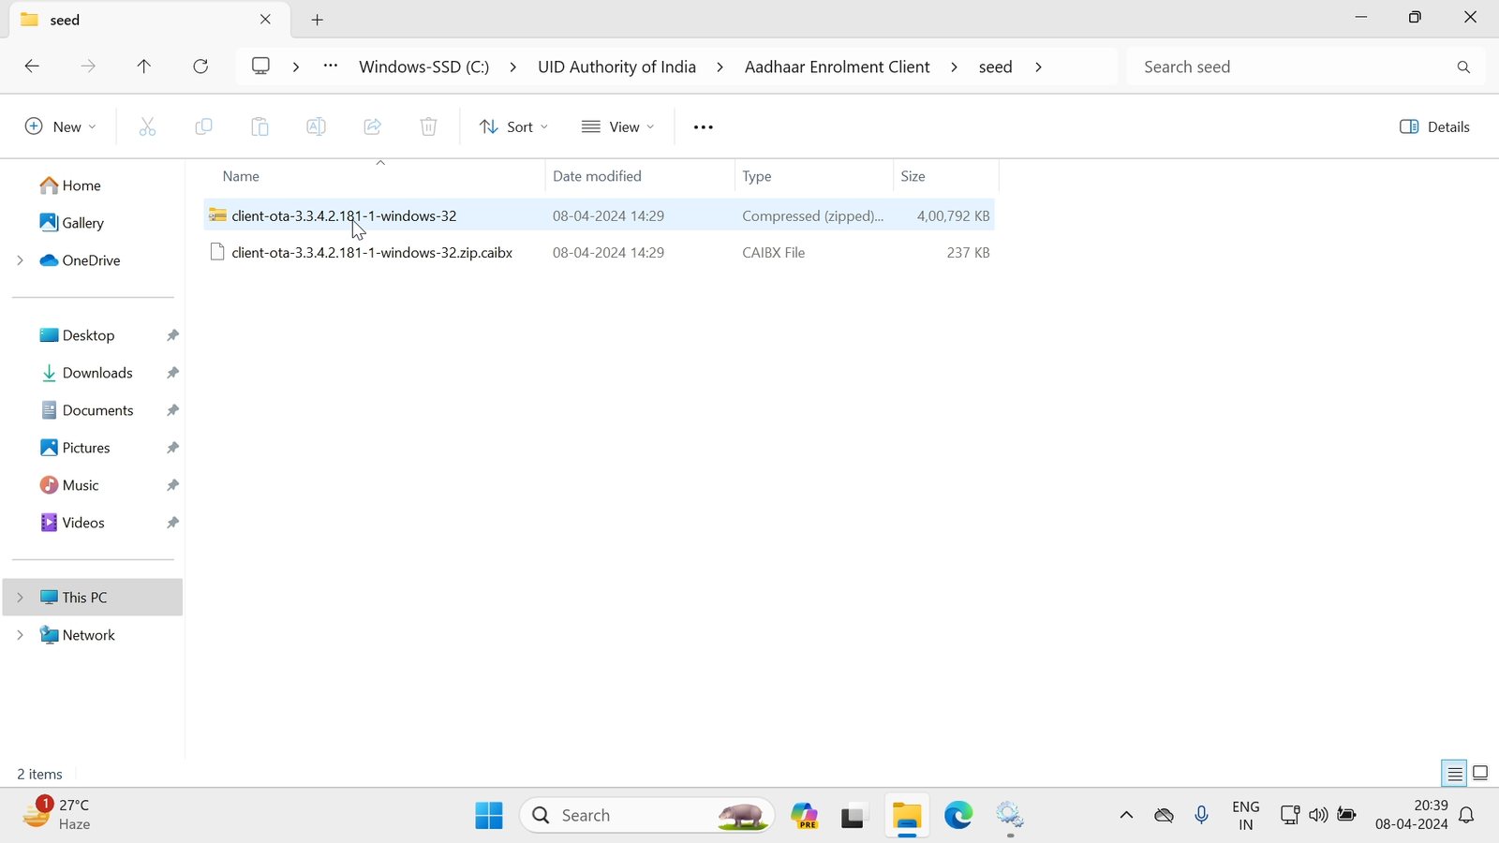The width and height of the screenshot is (1499, 843).
Task: Select the client-ota windows-32 zipped folder
Action: coord(600,215)
